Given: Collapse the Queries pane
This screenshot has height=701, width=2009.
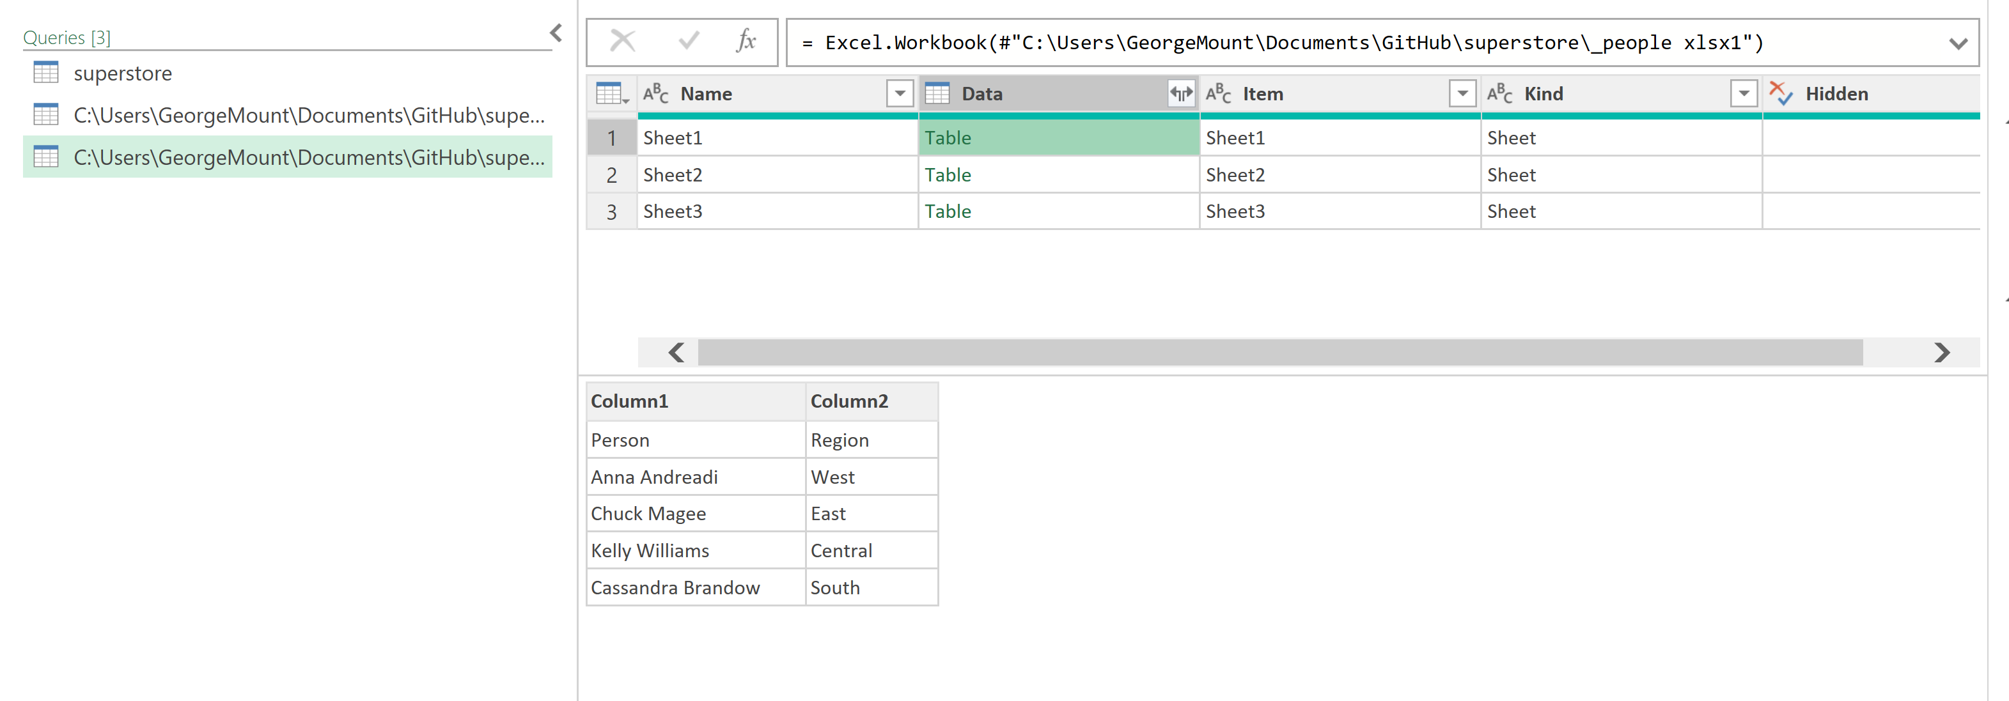Looking at the screenshot, I should coord(556,33).
